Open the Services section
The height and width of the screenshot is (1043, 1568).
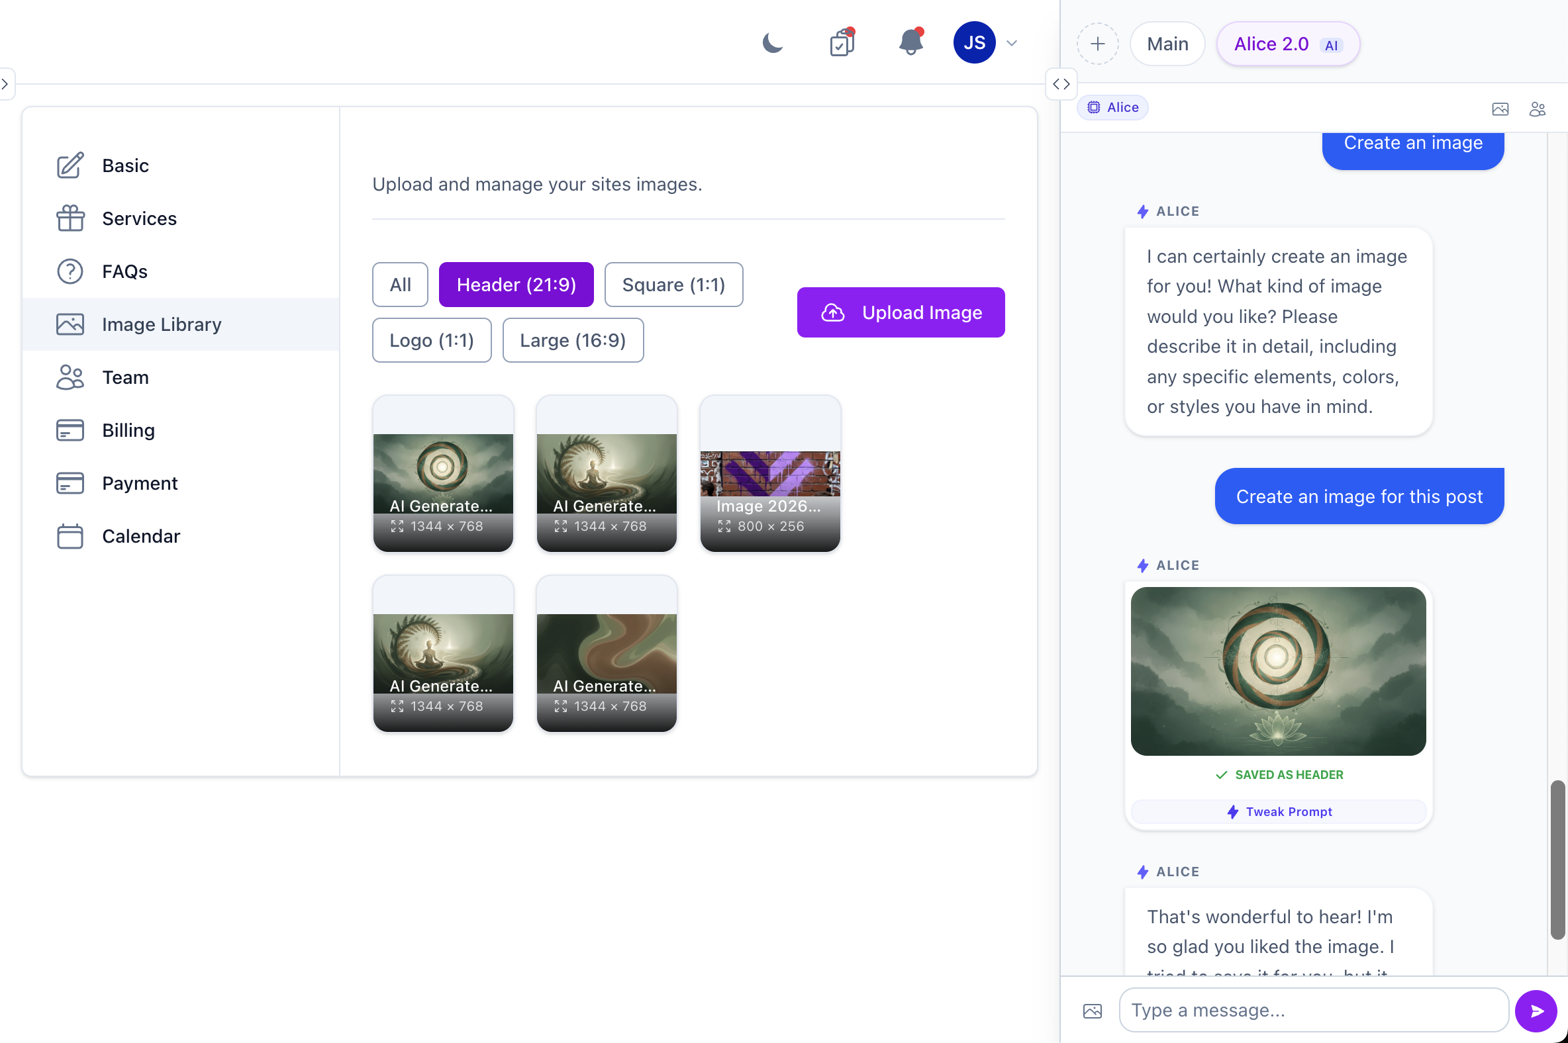[181, 218]
